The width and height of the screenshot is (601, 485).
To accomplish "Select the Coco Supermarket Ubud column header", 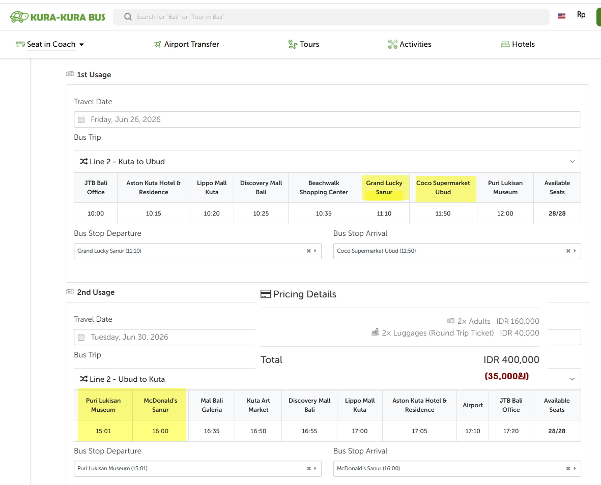I will point(443,188).
